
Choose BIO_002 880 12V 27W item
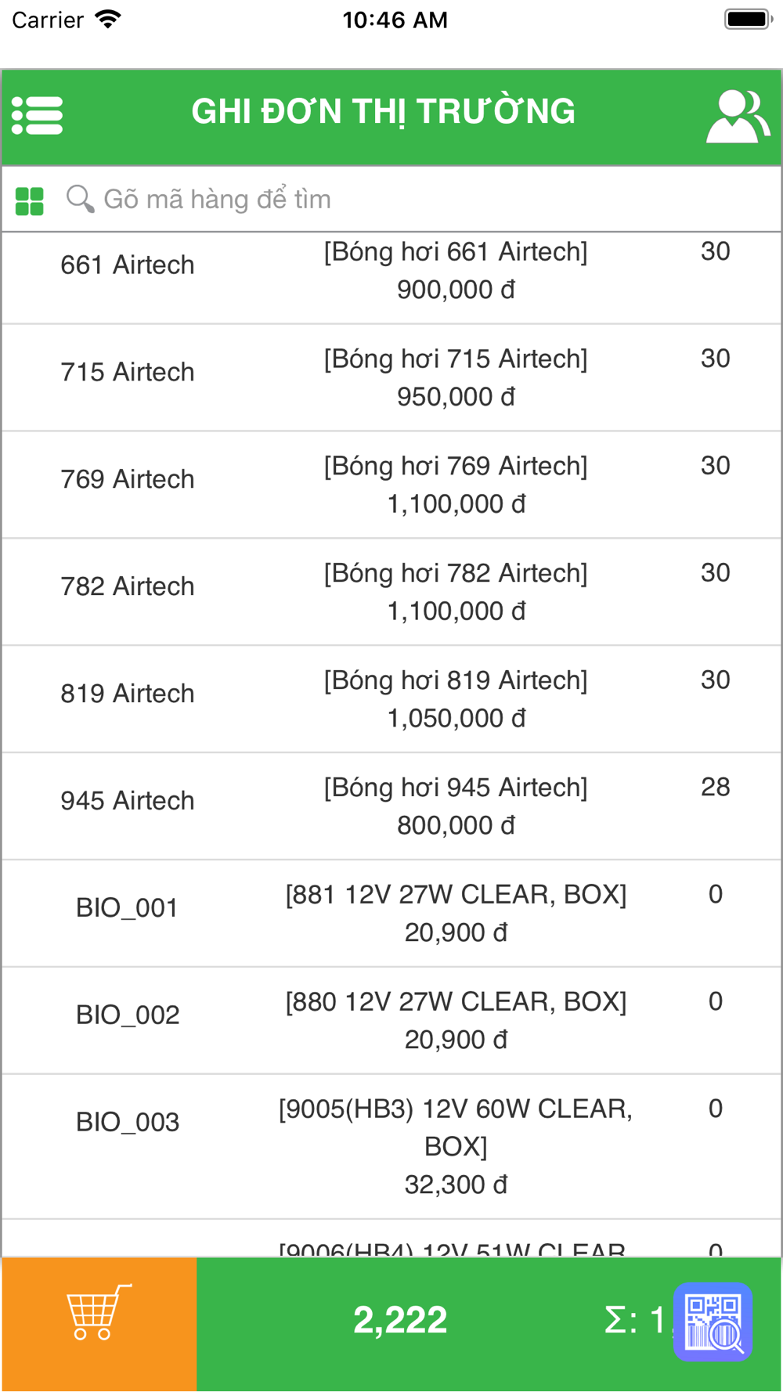coord(391,1021)
